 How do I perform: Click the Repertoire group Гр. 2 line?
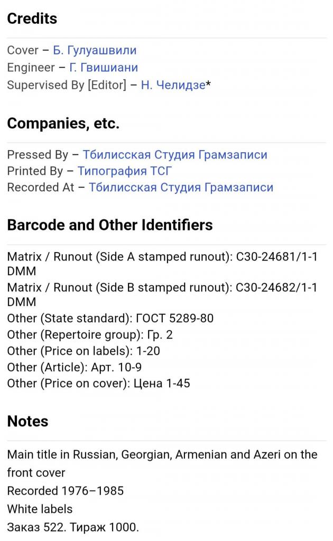coord(90,335)
